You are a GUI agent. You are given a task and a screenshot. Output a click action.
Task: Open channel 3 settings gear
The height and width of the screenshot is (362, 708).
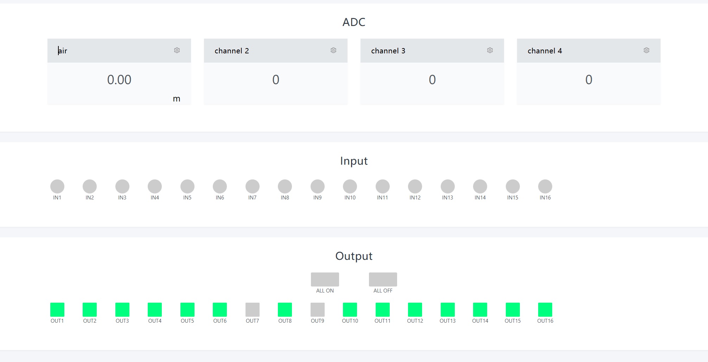[x=490, y=51]
